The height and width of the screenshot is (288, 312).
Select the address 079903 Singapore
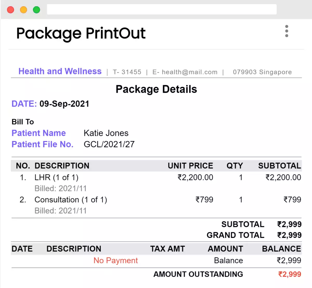[x=262, y=72]
